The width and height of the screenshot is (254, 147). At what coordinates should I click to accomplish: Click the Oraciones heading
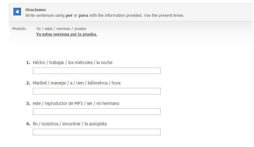tap(36, 10)
